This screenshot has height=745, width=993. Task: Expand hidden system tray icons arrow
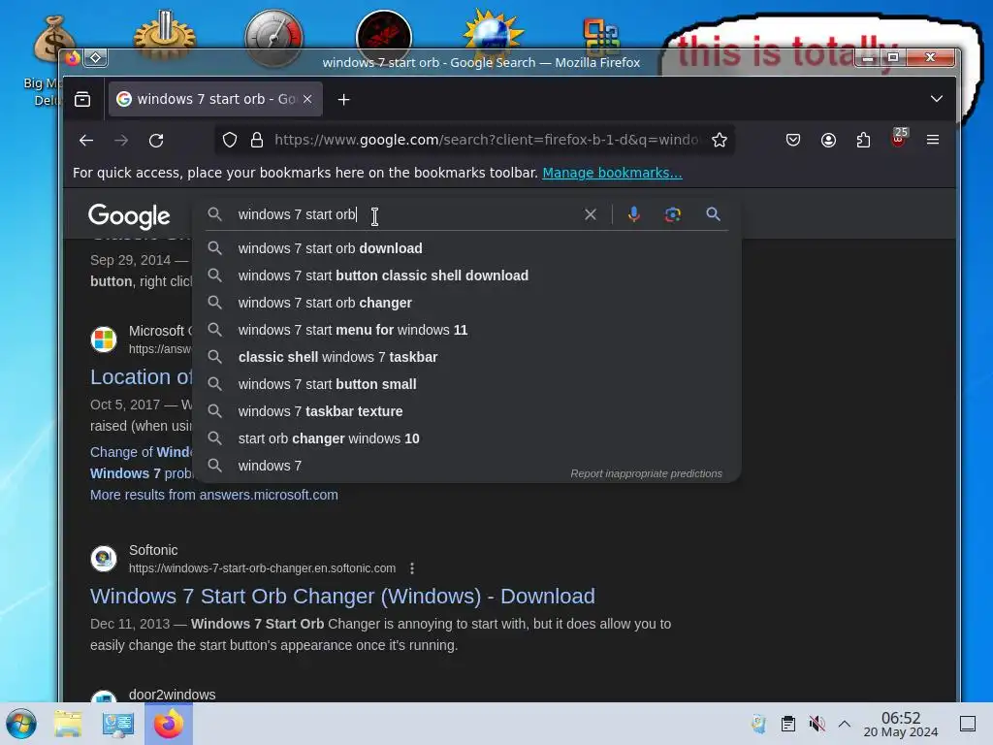tap(845, 724)
